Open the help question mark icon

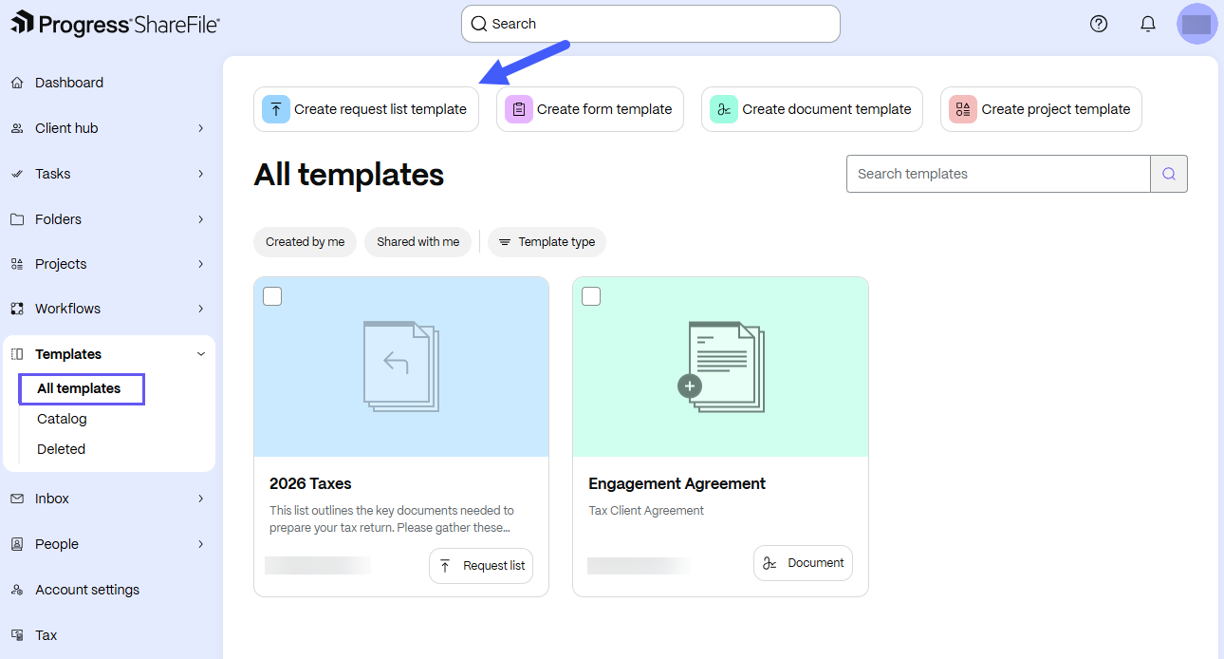pyautogui.click(x=1099, y=24)
